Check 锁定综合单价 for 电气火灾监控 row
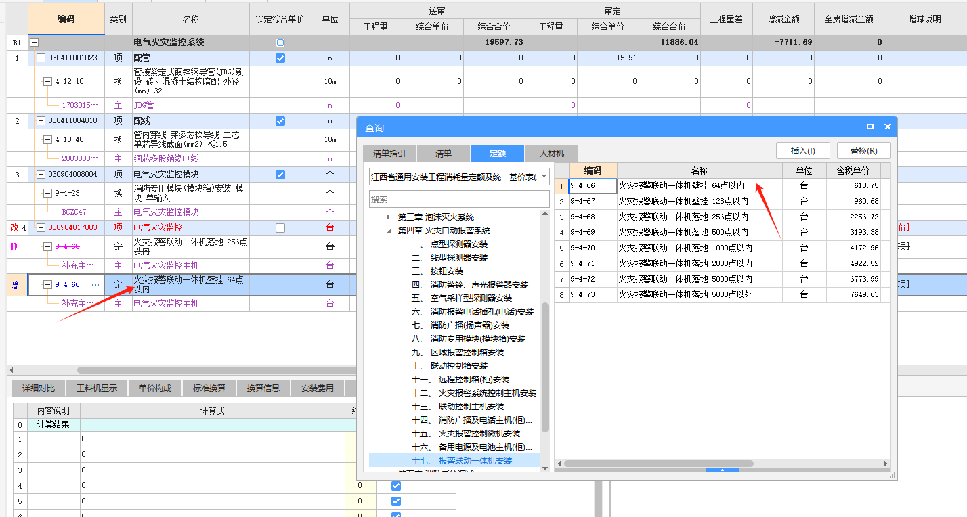967x517 pixels. [280, 228]
